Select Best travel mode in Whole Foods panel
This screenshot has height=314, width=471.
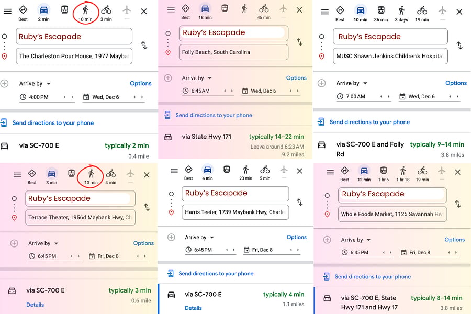coord(344,174)
